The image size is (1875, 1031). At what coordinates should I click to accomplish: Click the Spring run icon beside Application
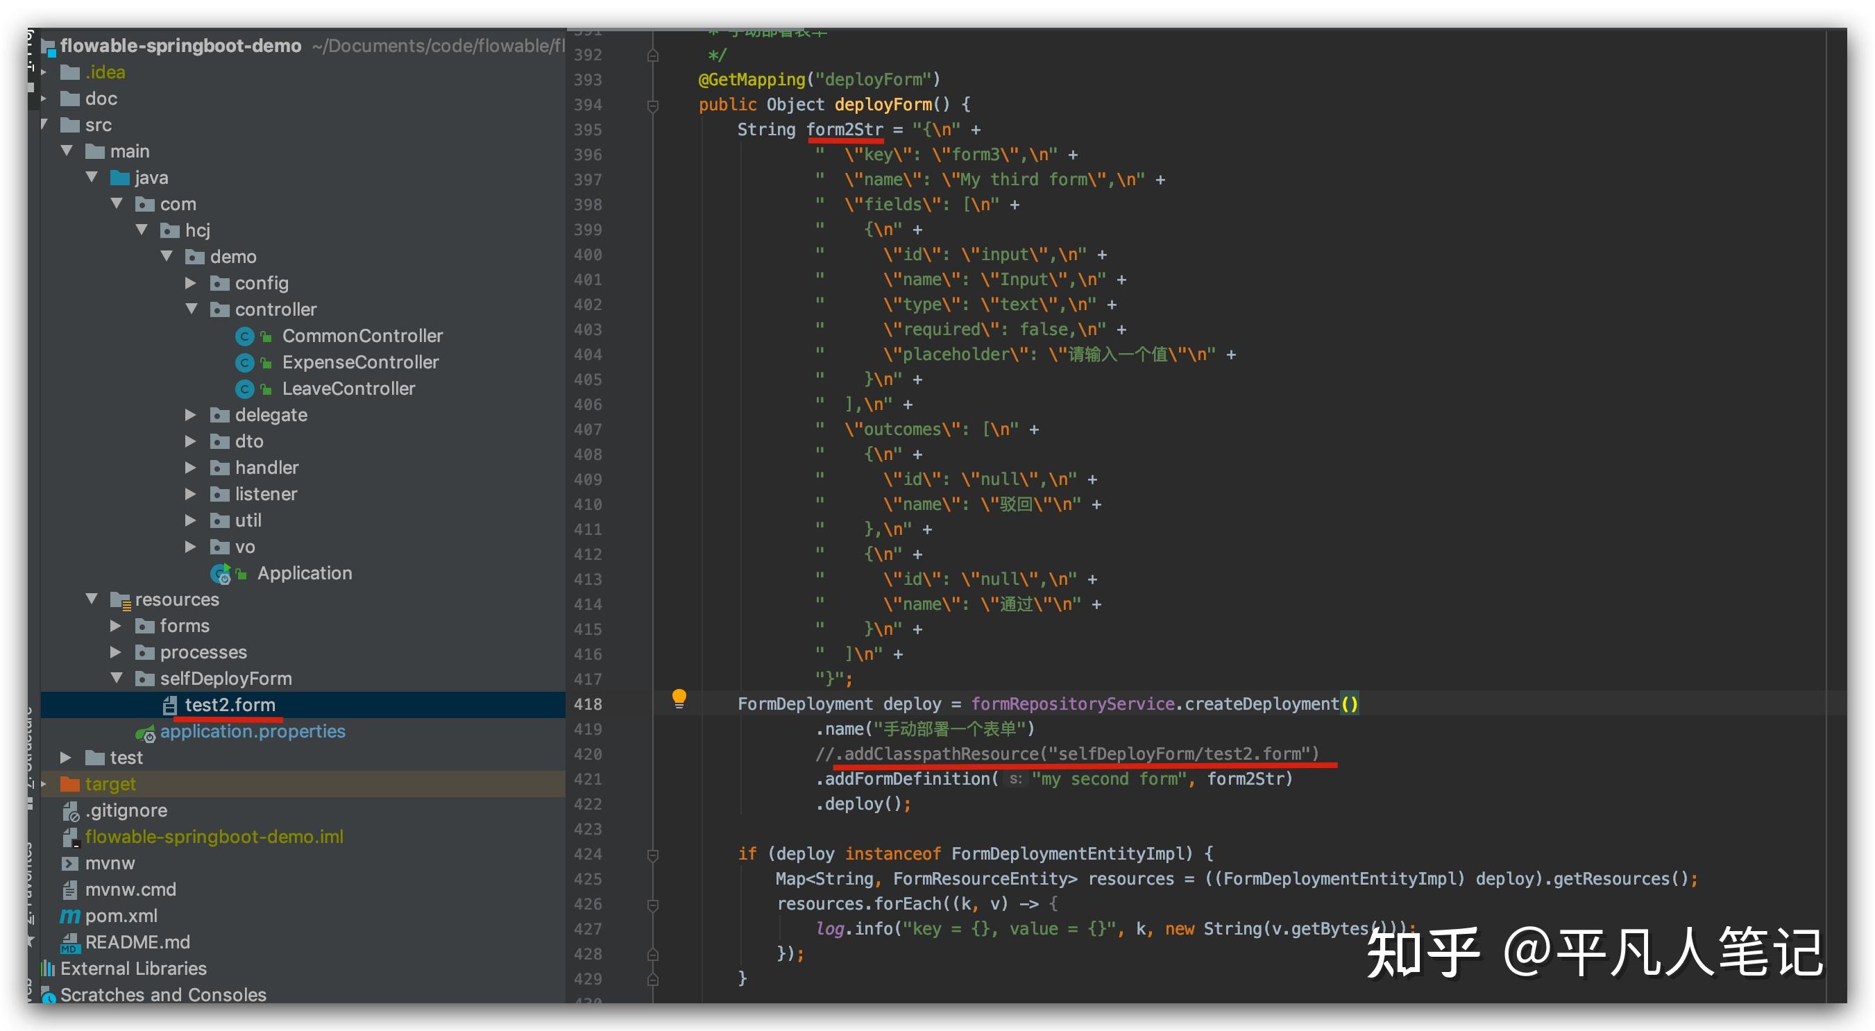pyautogui.click(x=222, y=573)
